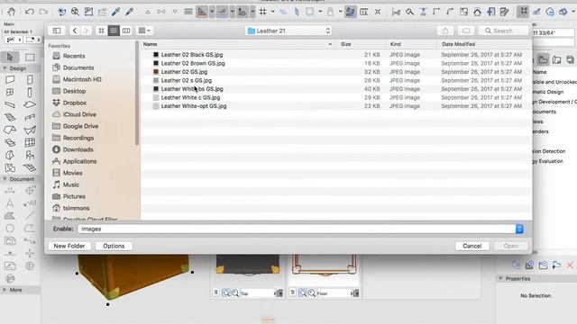Click the Tags button in the dialog
577x324 pixels.
click(x=466, y=31)
